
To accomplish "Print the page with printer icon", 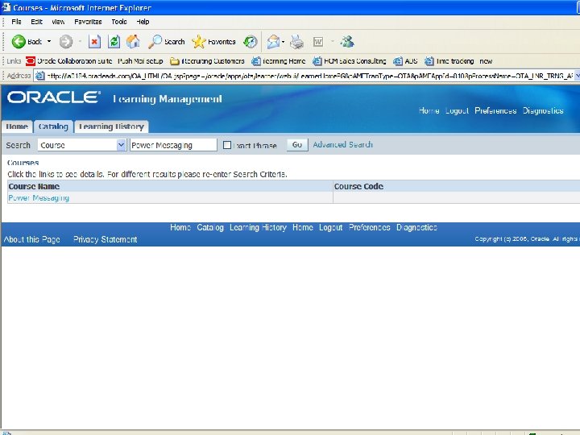I will coord(296,42).
